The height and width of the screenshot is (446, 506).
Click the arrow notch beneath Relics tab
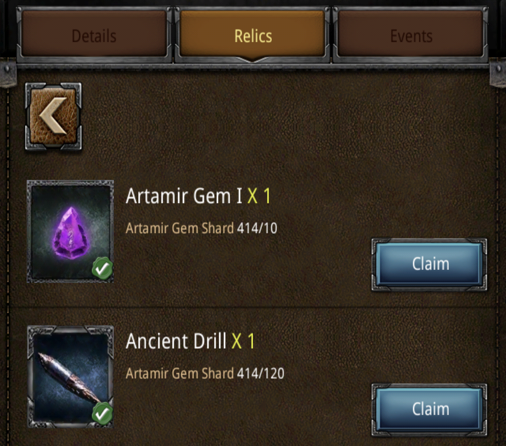(x=253, y=59)
